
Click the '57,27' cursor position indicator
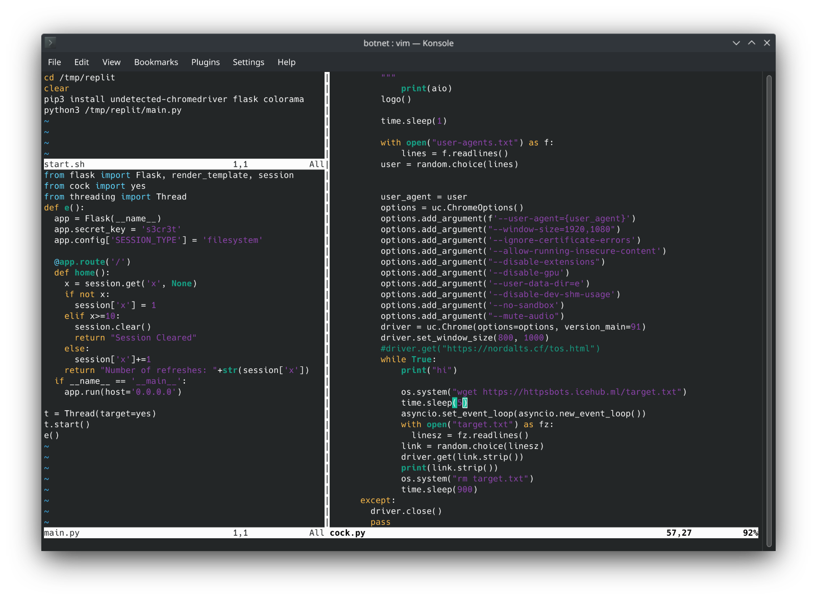679,533
